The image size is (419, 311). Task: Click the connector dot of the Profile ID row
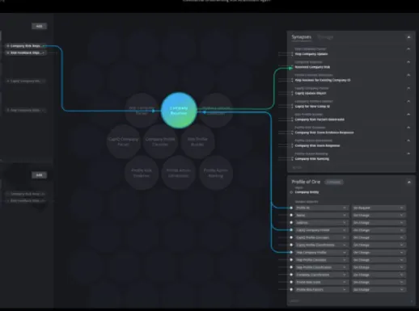click(291, 208)
